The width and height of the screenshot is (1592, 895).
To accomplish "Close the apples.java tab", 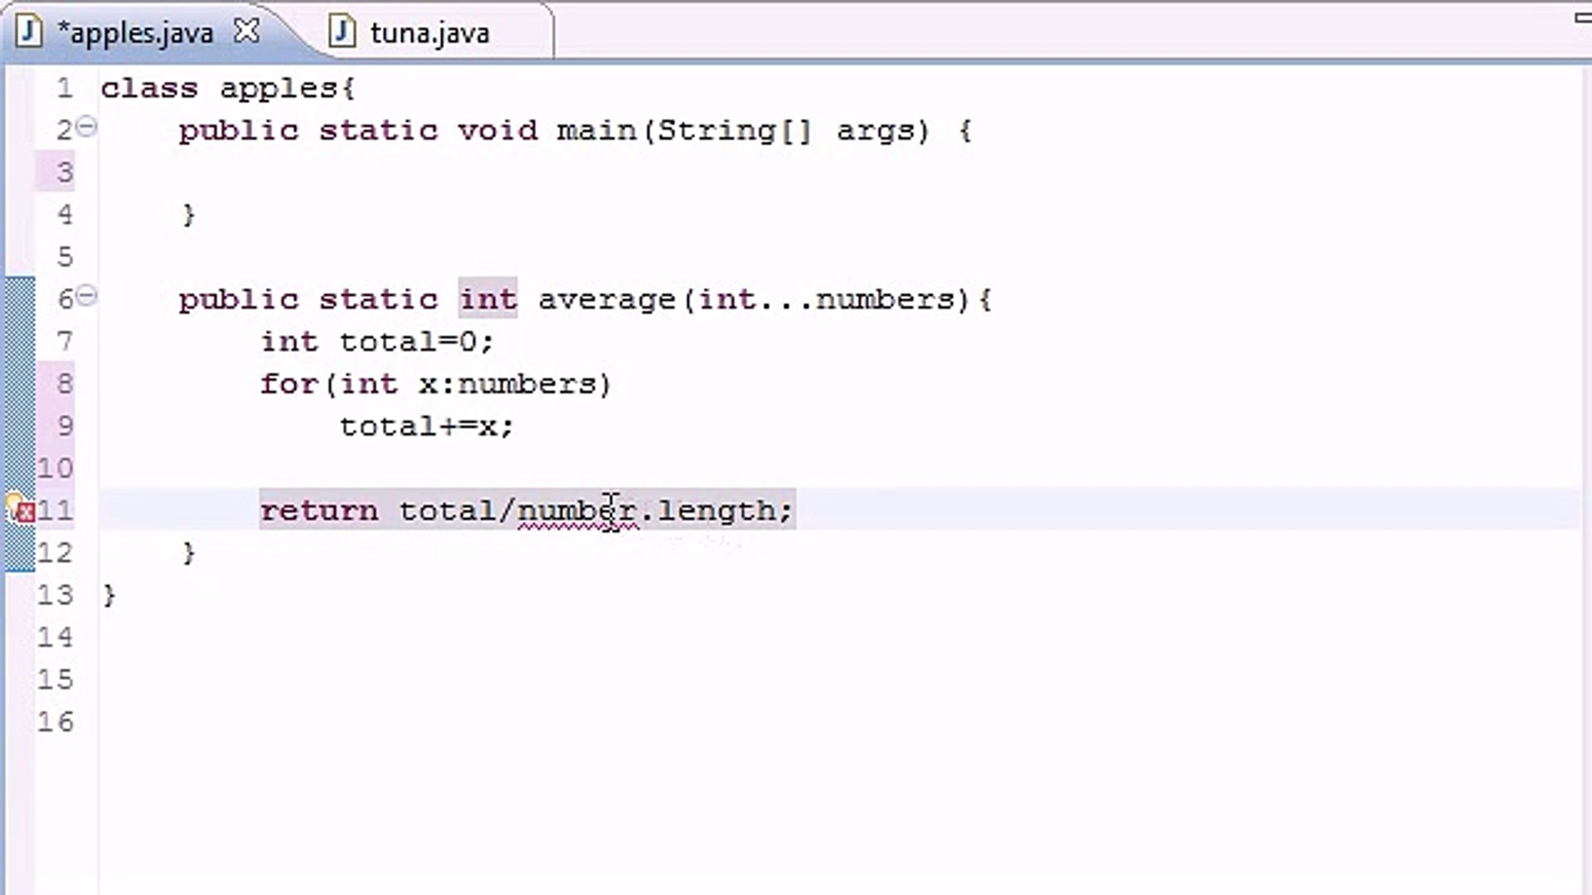I will (x=246, y=29).
